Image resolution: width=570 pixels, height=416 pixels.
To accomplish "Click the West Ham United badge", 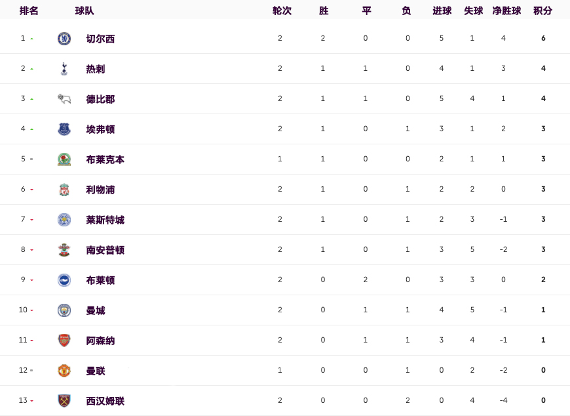I will tap(64, 401).
